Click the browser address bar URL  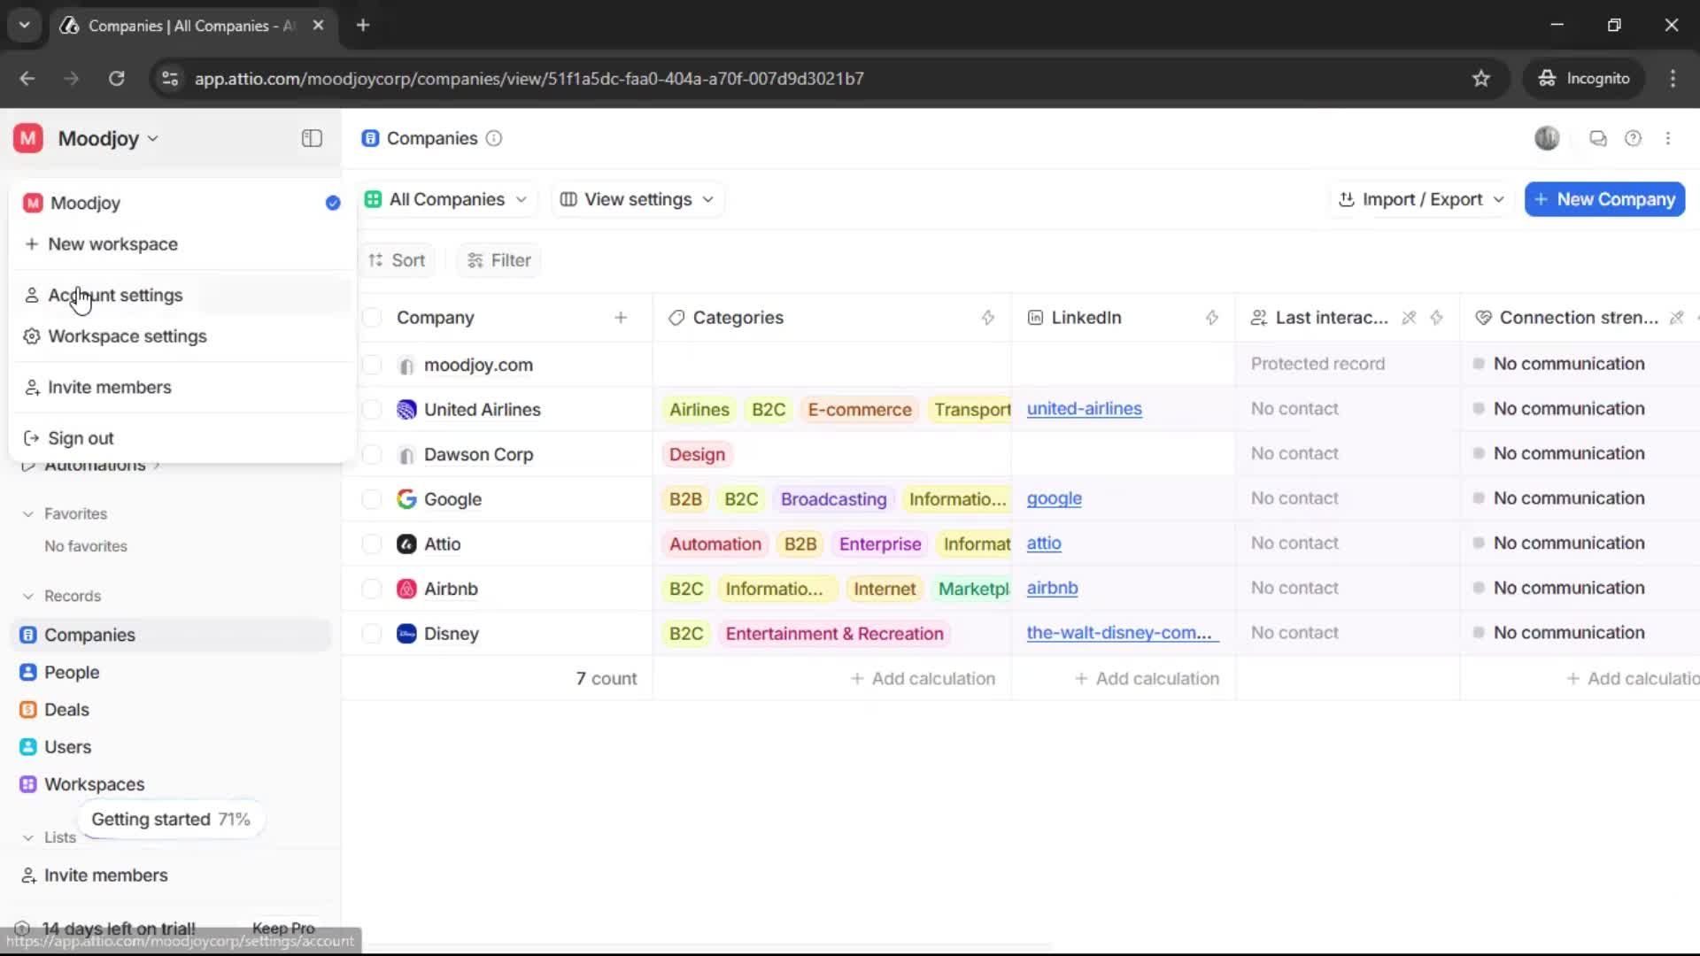coord(529,79)
